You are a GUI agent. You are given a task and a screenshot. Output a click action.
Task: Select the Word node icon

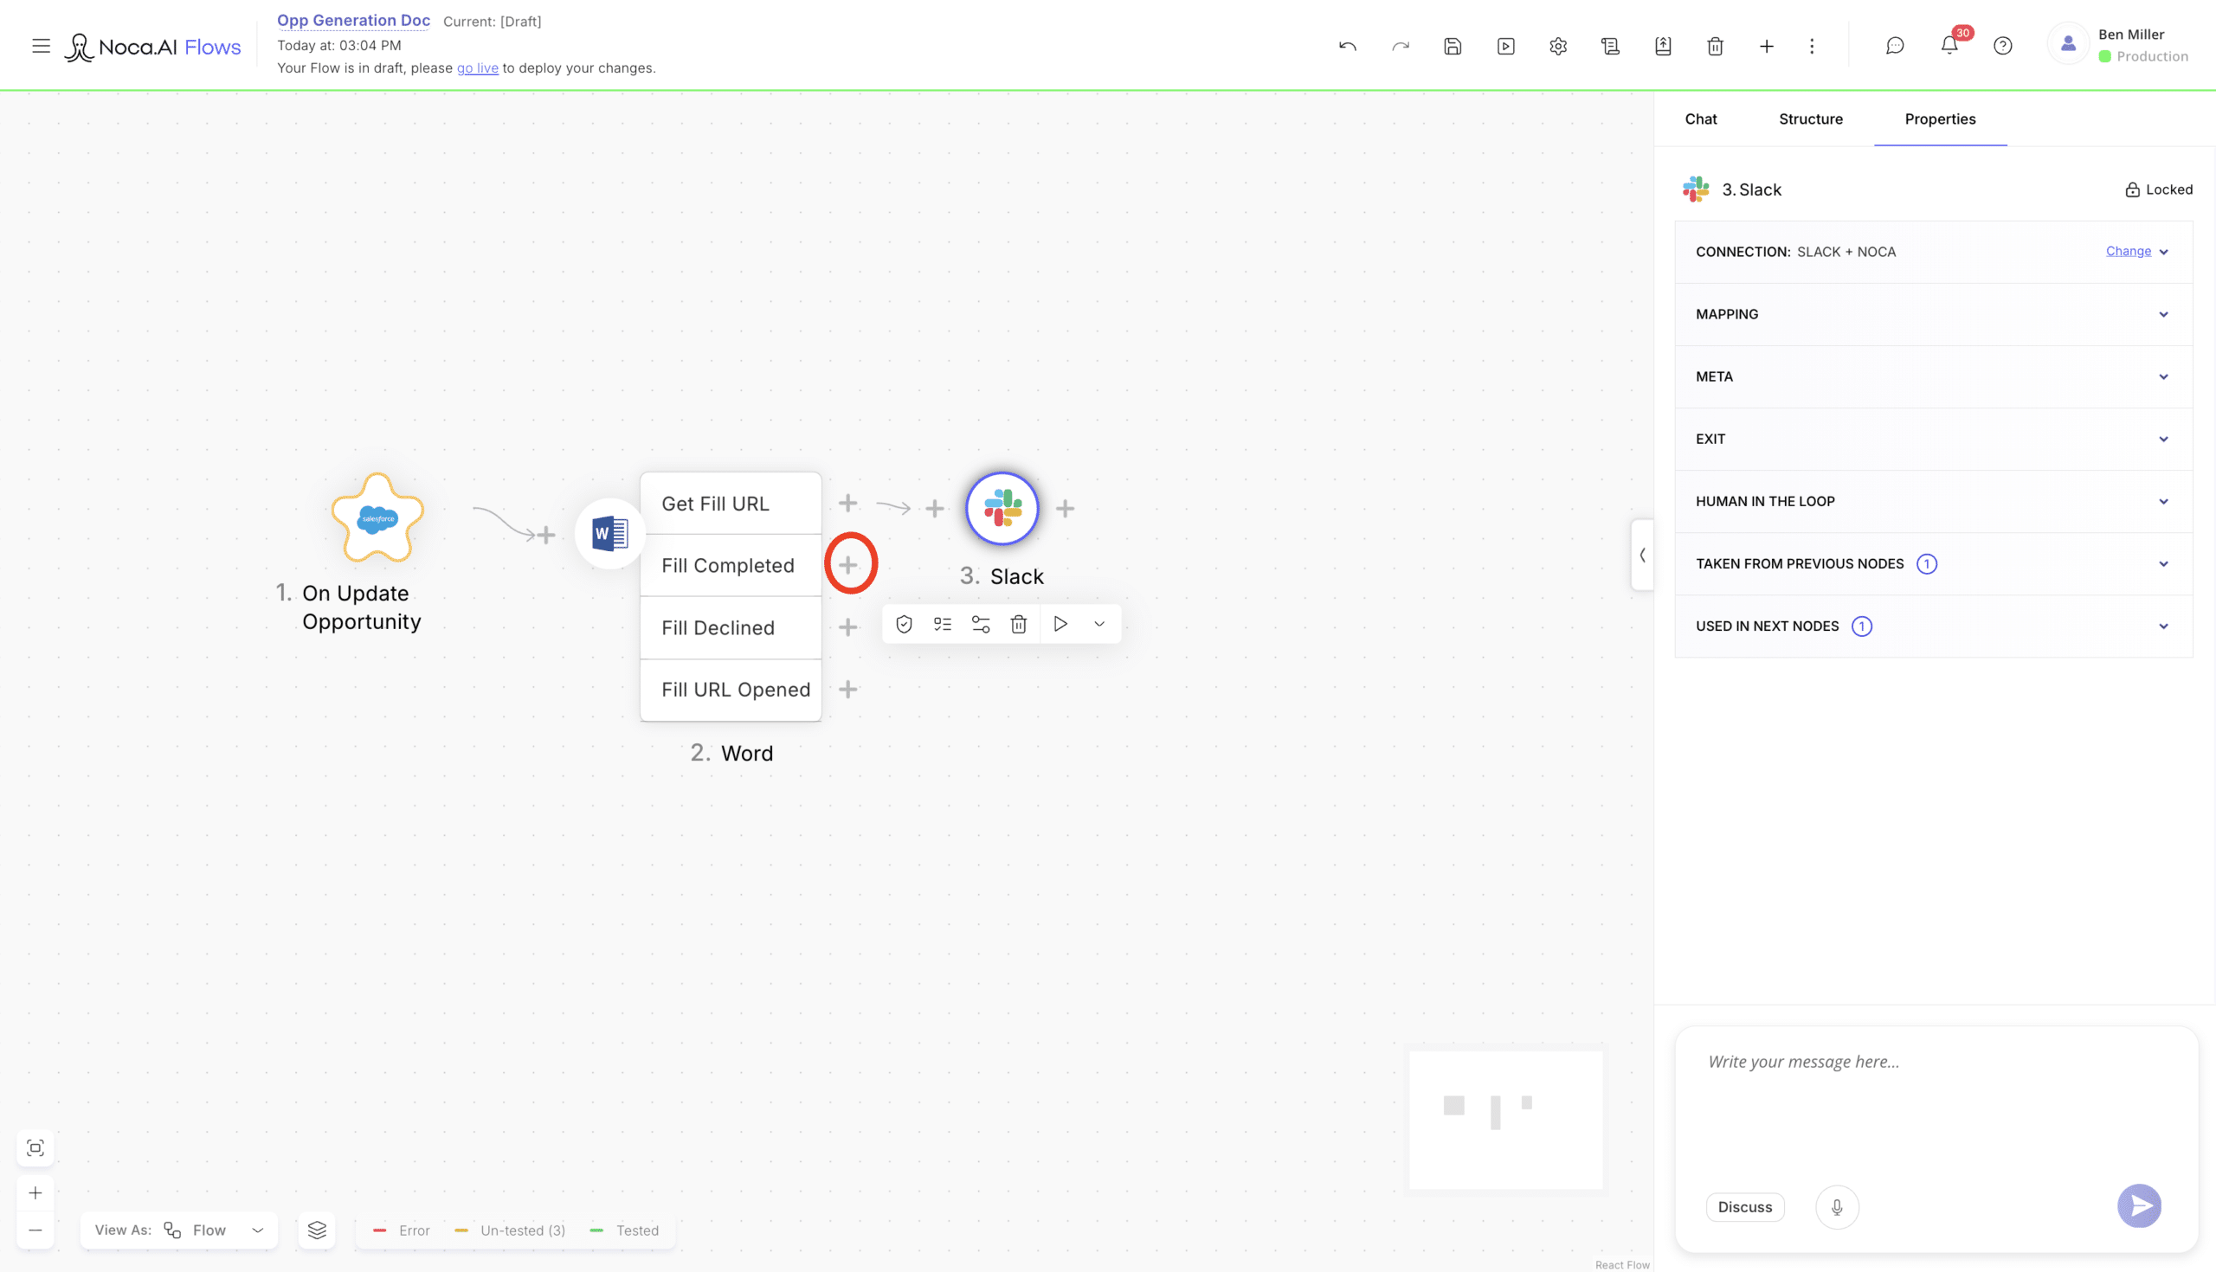click(x=610, y=533)
